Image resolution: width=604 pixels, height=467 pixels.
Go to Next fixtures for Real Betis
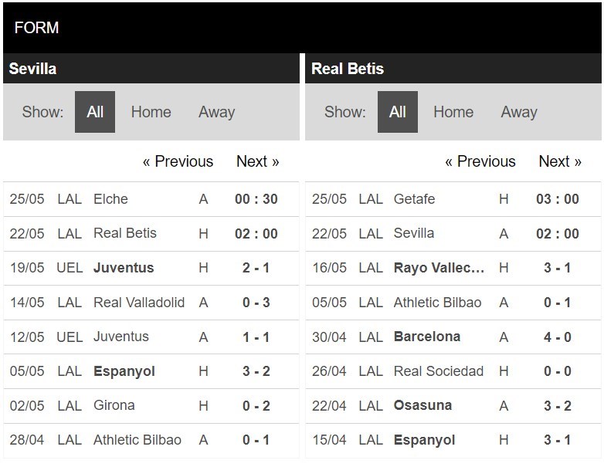[x=560, y=161]
